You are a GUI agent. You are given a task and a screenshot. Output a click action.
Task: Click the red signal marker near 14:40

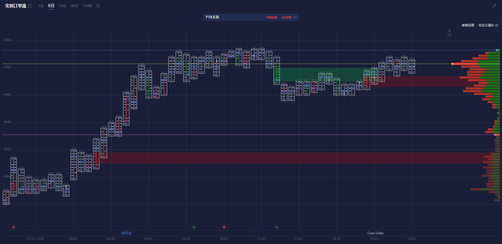pos(14,227)
